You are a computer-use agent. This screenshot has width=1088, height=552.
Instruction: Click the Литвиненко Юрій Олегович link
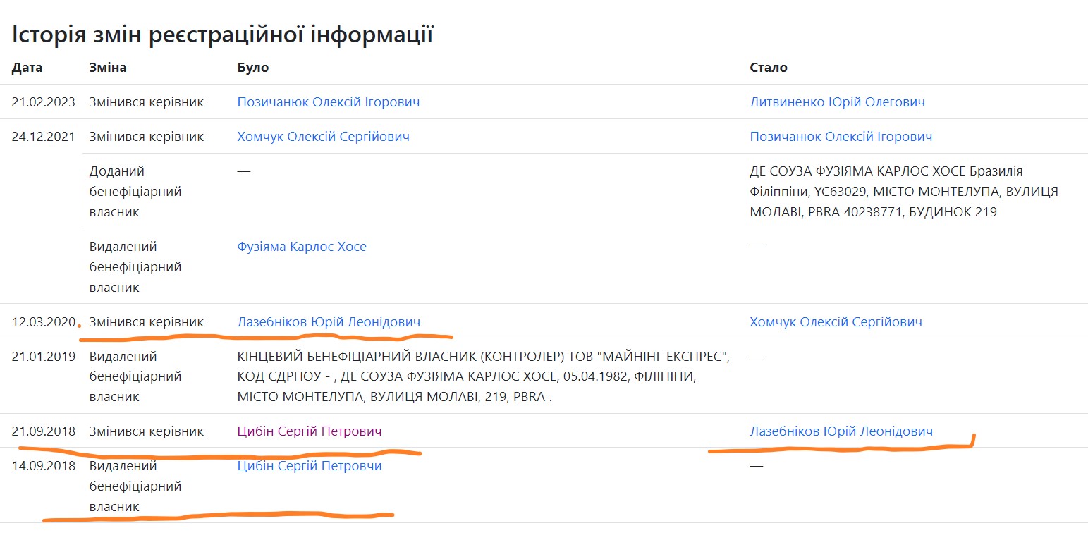click(x=837, y=102)
